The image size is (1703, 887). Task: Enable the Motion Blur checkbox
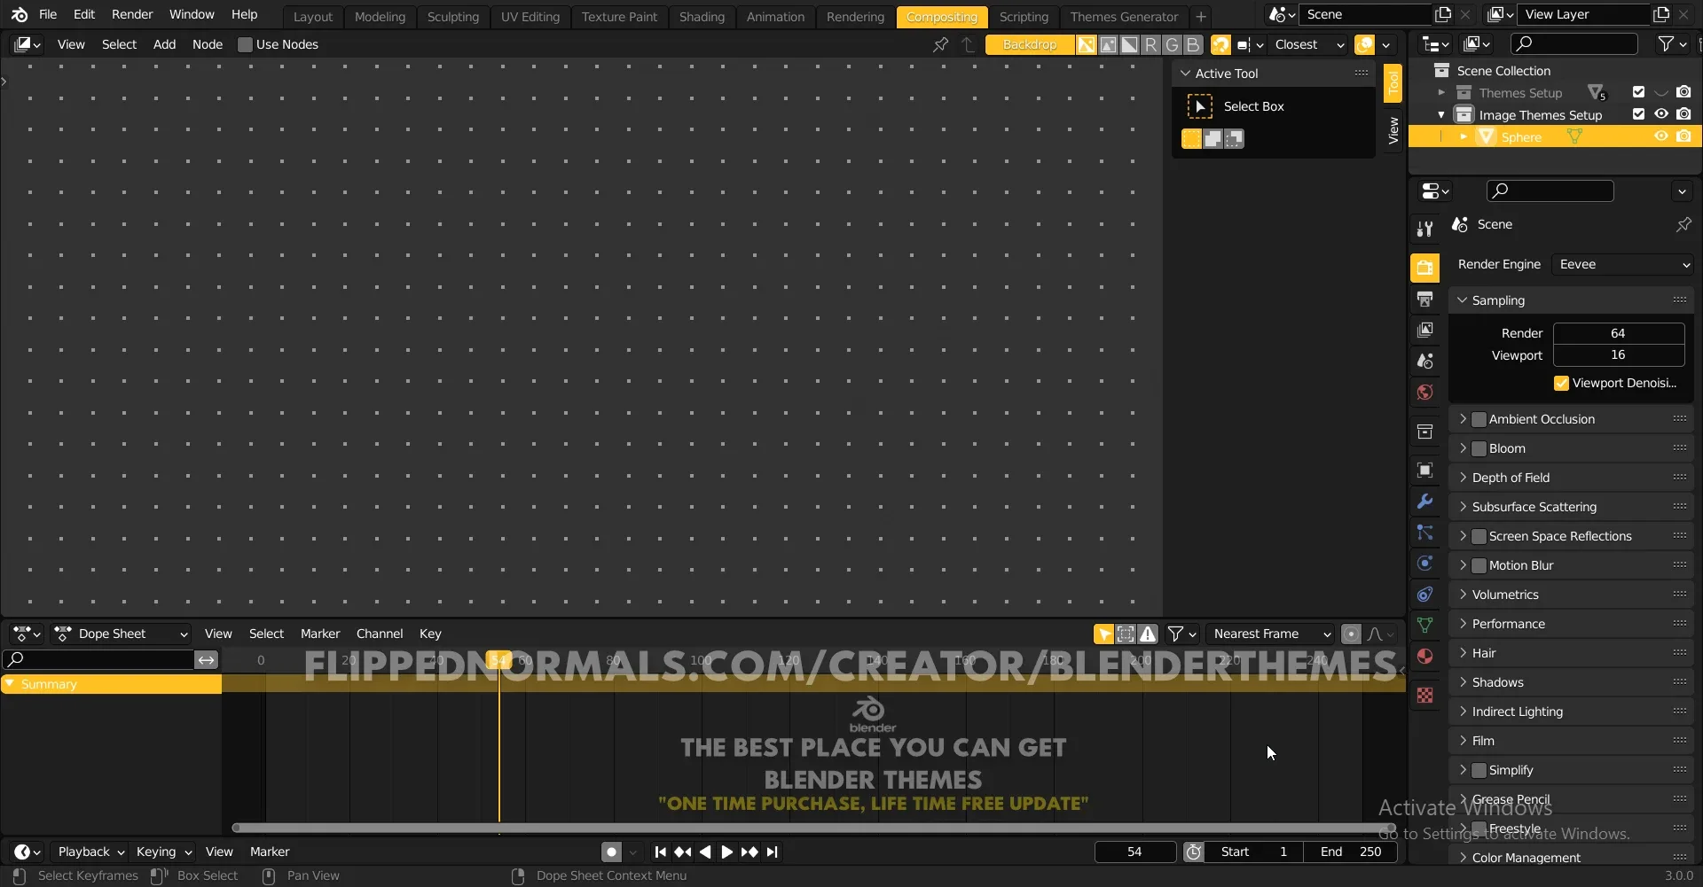pyautogui.click(x=1479, y=564)
